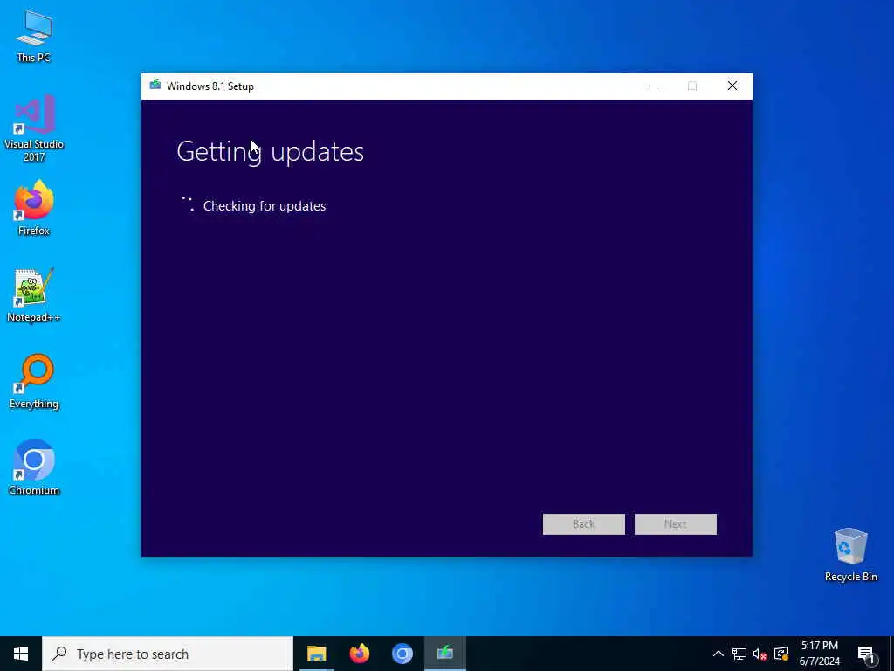Image resolution: width=894 pixels, height=671 pixels.
Task: Select Visual Studio 2017 desktop shortcut
Action: 34,128
